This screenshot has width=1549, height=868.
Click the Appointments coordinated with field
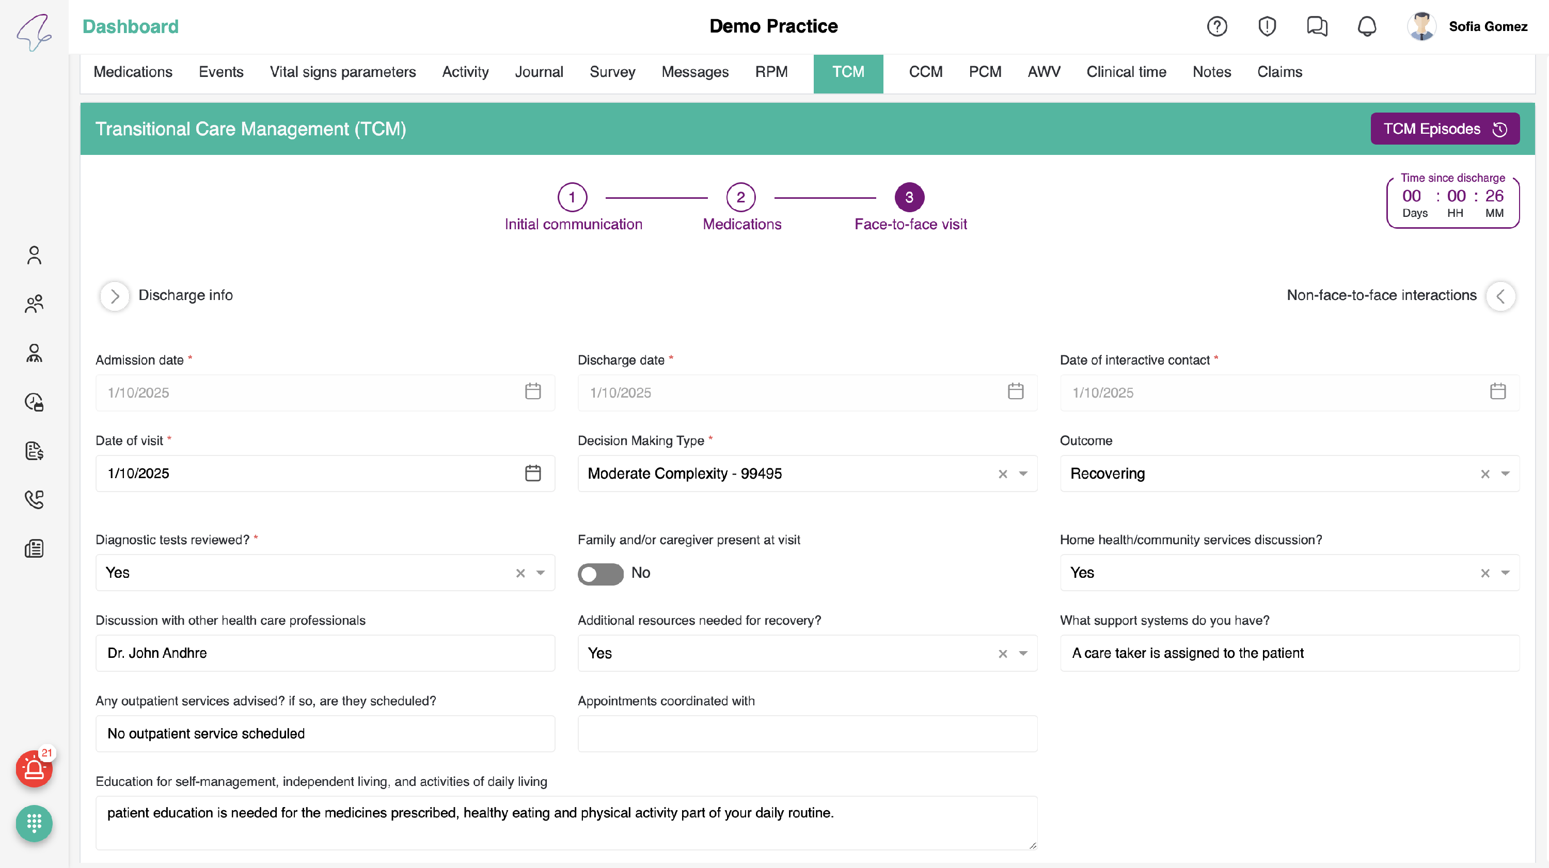pyautogui.click(x=807, y=733)
